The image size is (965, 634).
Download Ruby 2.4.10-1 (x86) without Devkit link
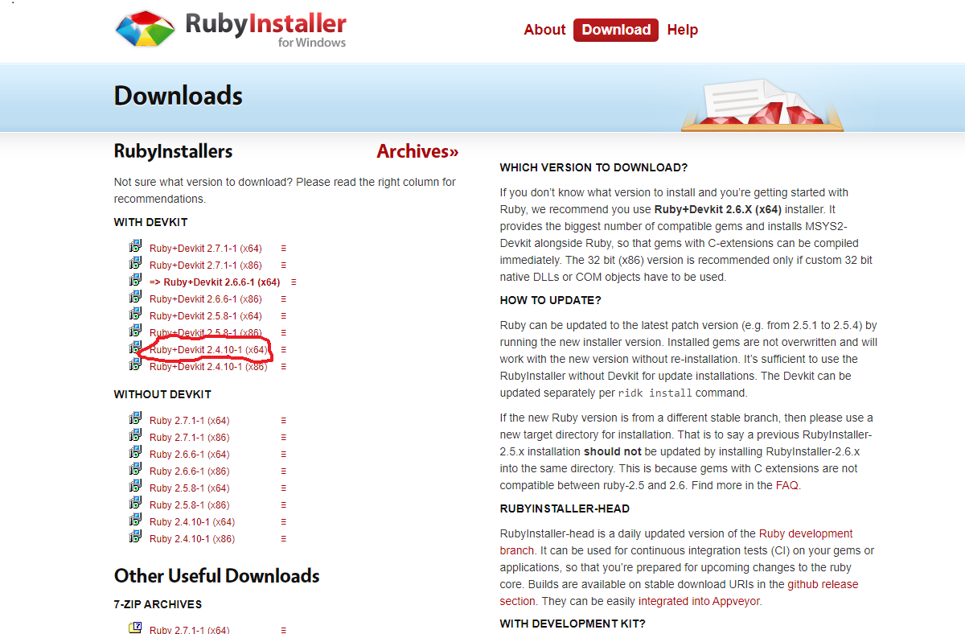pos(192,539)
